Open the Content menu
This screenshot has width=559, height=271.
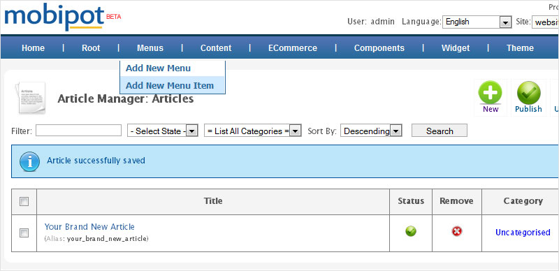216,48
